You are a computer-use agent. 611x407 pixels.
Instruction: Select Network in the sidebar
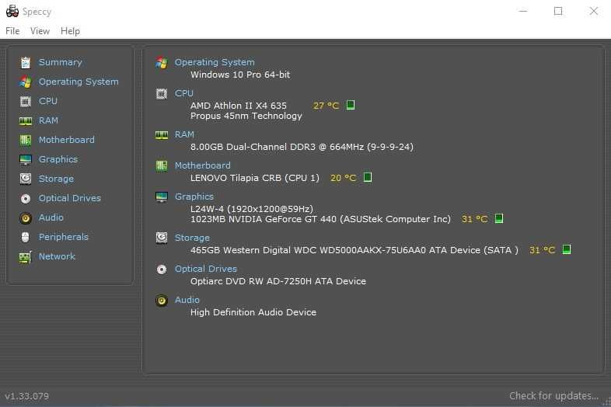(x=57, y=256)
